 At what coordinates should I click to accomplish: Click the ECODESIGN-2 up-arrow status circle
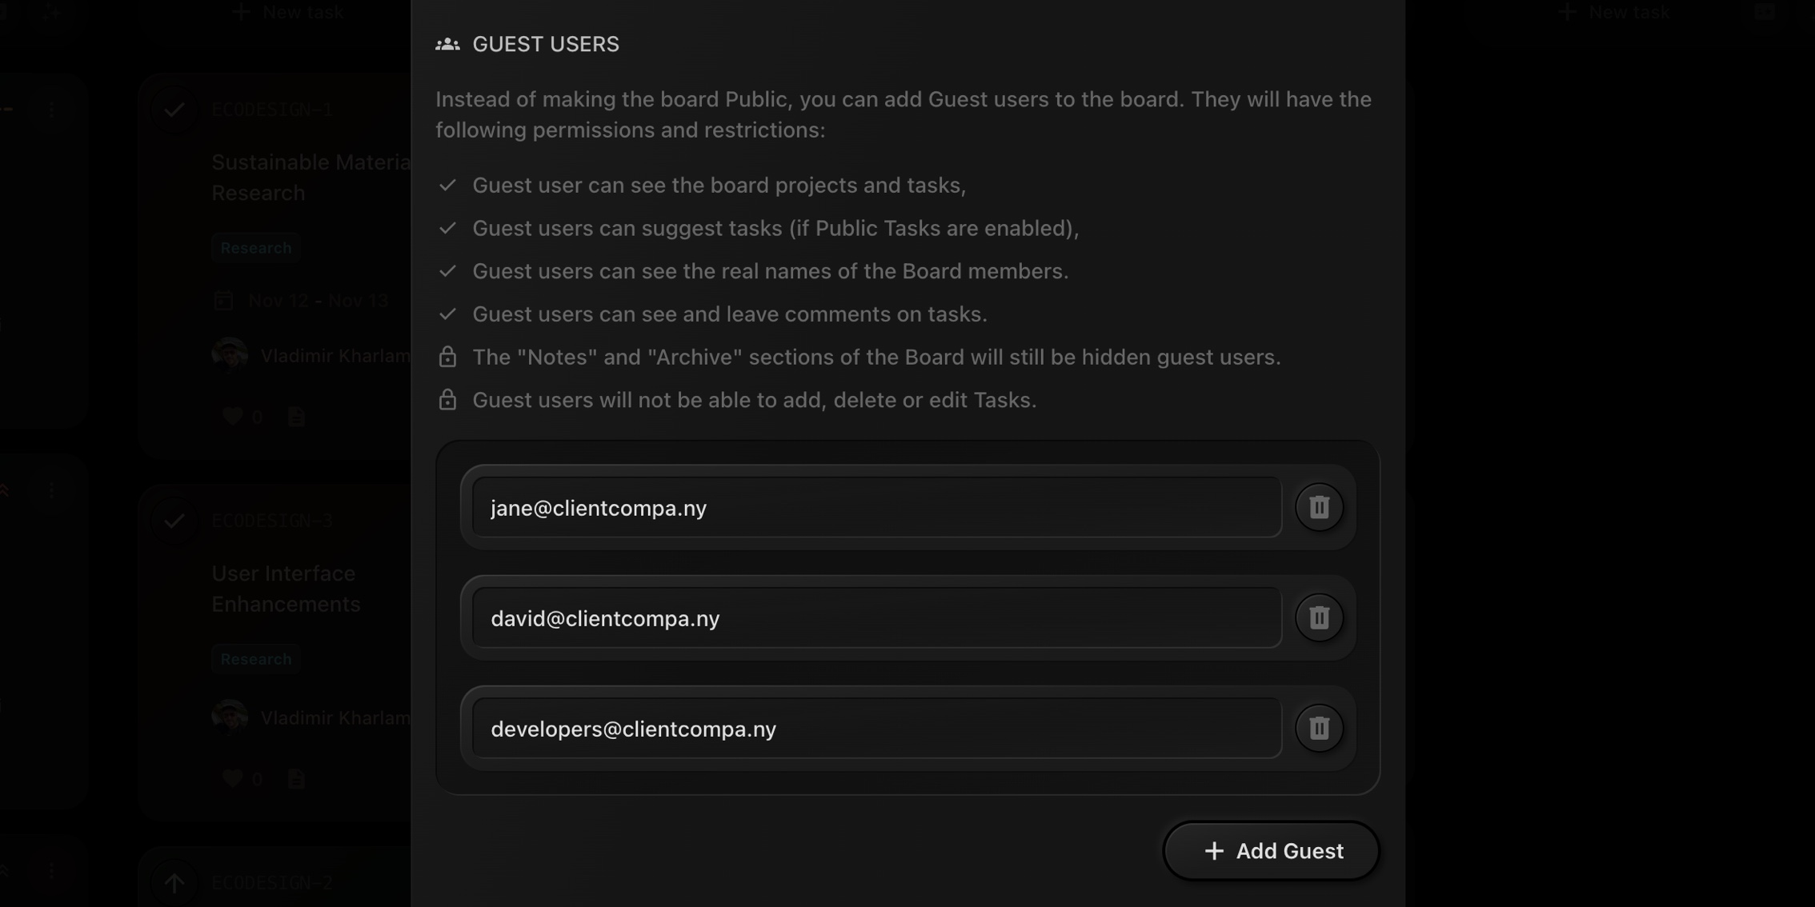click(174, 882)
